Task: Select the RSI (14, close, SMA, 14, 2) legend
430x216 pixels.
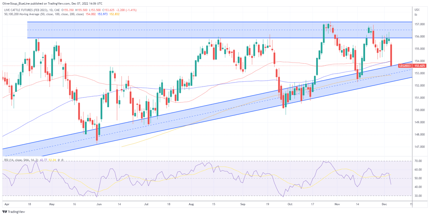Action: (21, 160)
